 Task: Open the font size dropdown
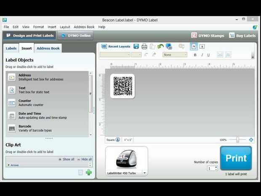pos(136,55)
